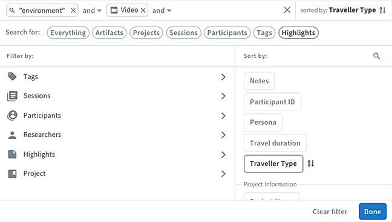Select the Highlights search scope
The width and height of the screenshot is (392, 222).
tap(298, 33)
